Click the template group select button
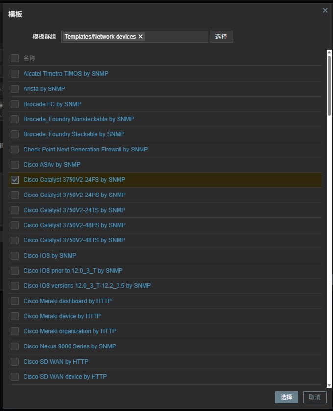Viewport: 333px width, 411px height. click(x=221, y=37)
